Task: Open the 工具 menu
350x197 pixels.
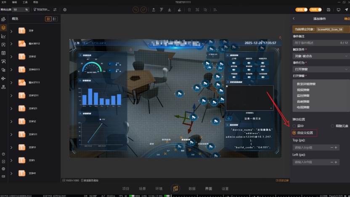Action: coord(25,2)
